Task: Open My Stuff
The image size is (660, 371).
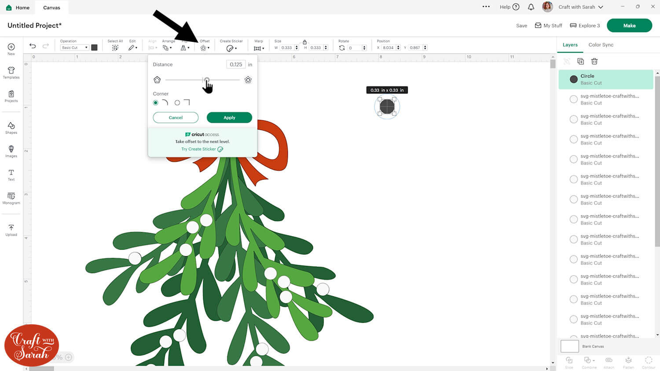Action: coord(548,26)
